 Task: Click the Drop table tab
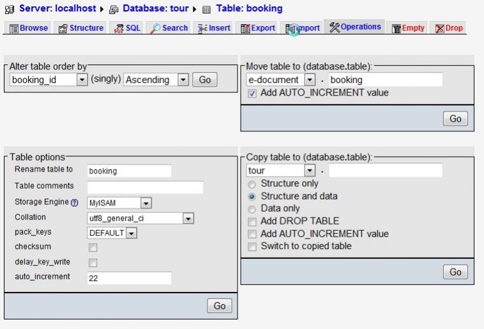coord(449,28)
